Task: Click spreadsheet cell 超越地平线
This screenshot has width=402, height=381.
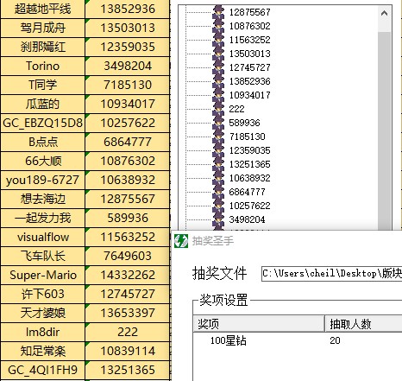Action: coord(42,10)
